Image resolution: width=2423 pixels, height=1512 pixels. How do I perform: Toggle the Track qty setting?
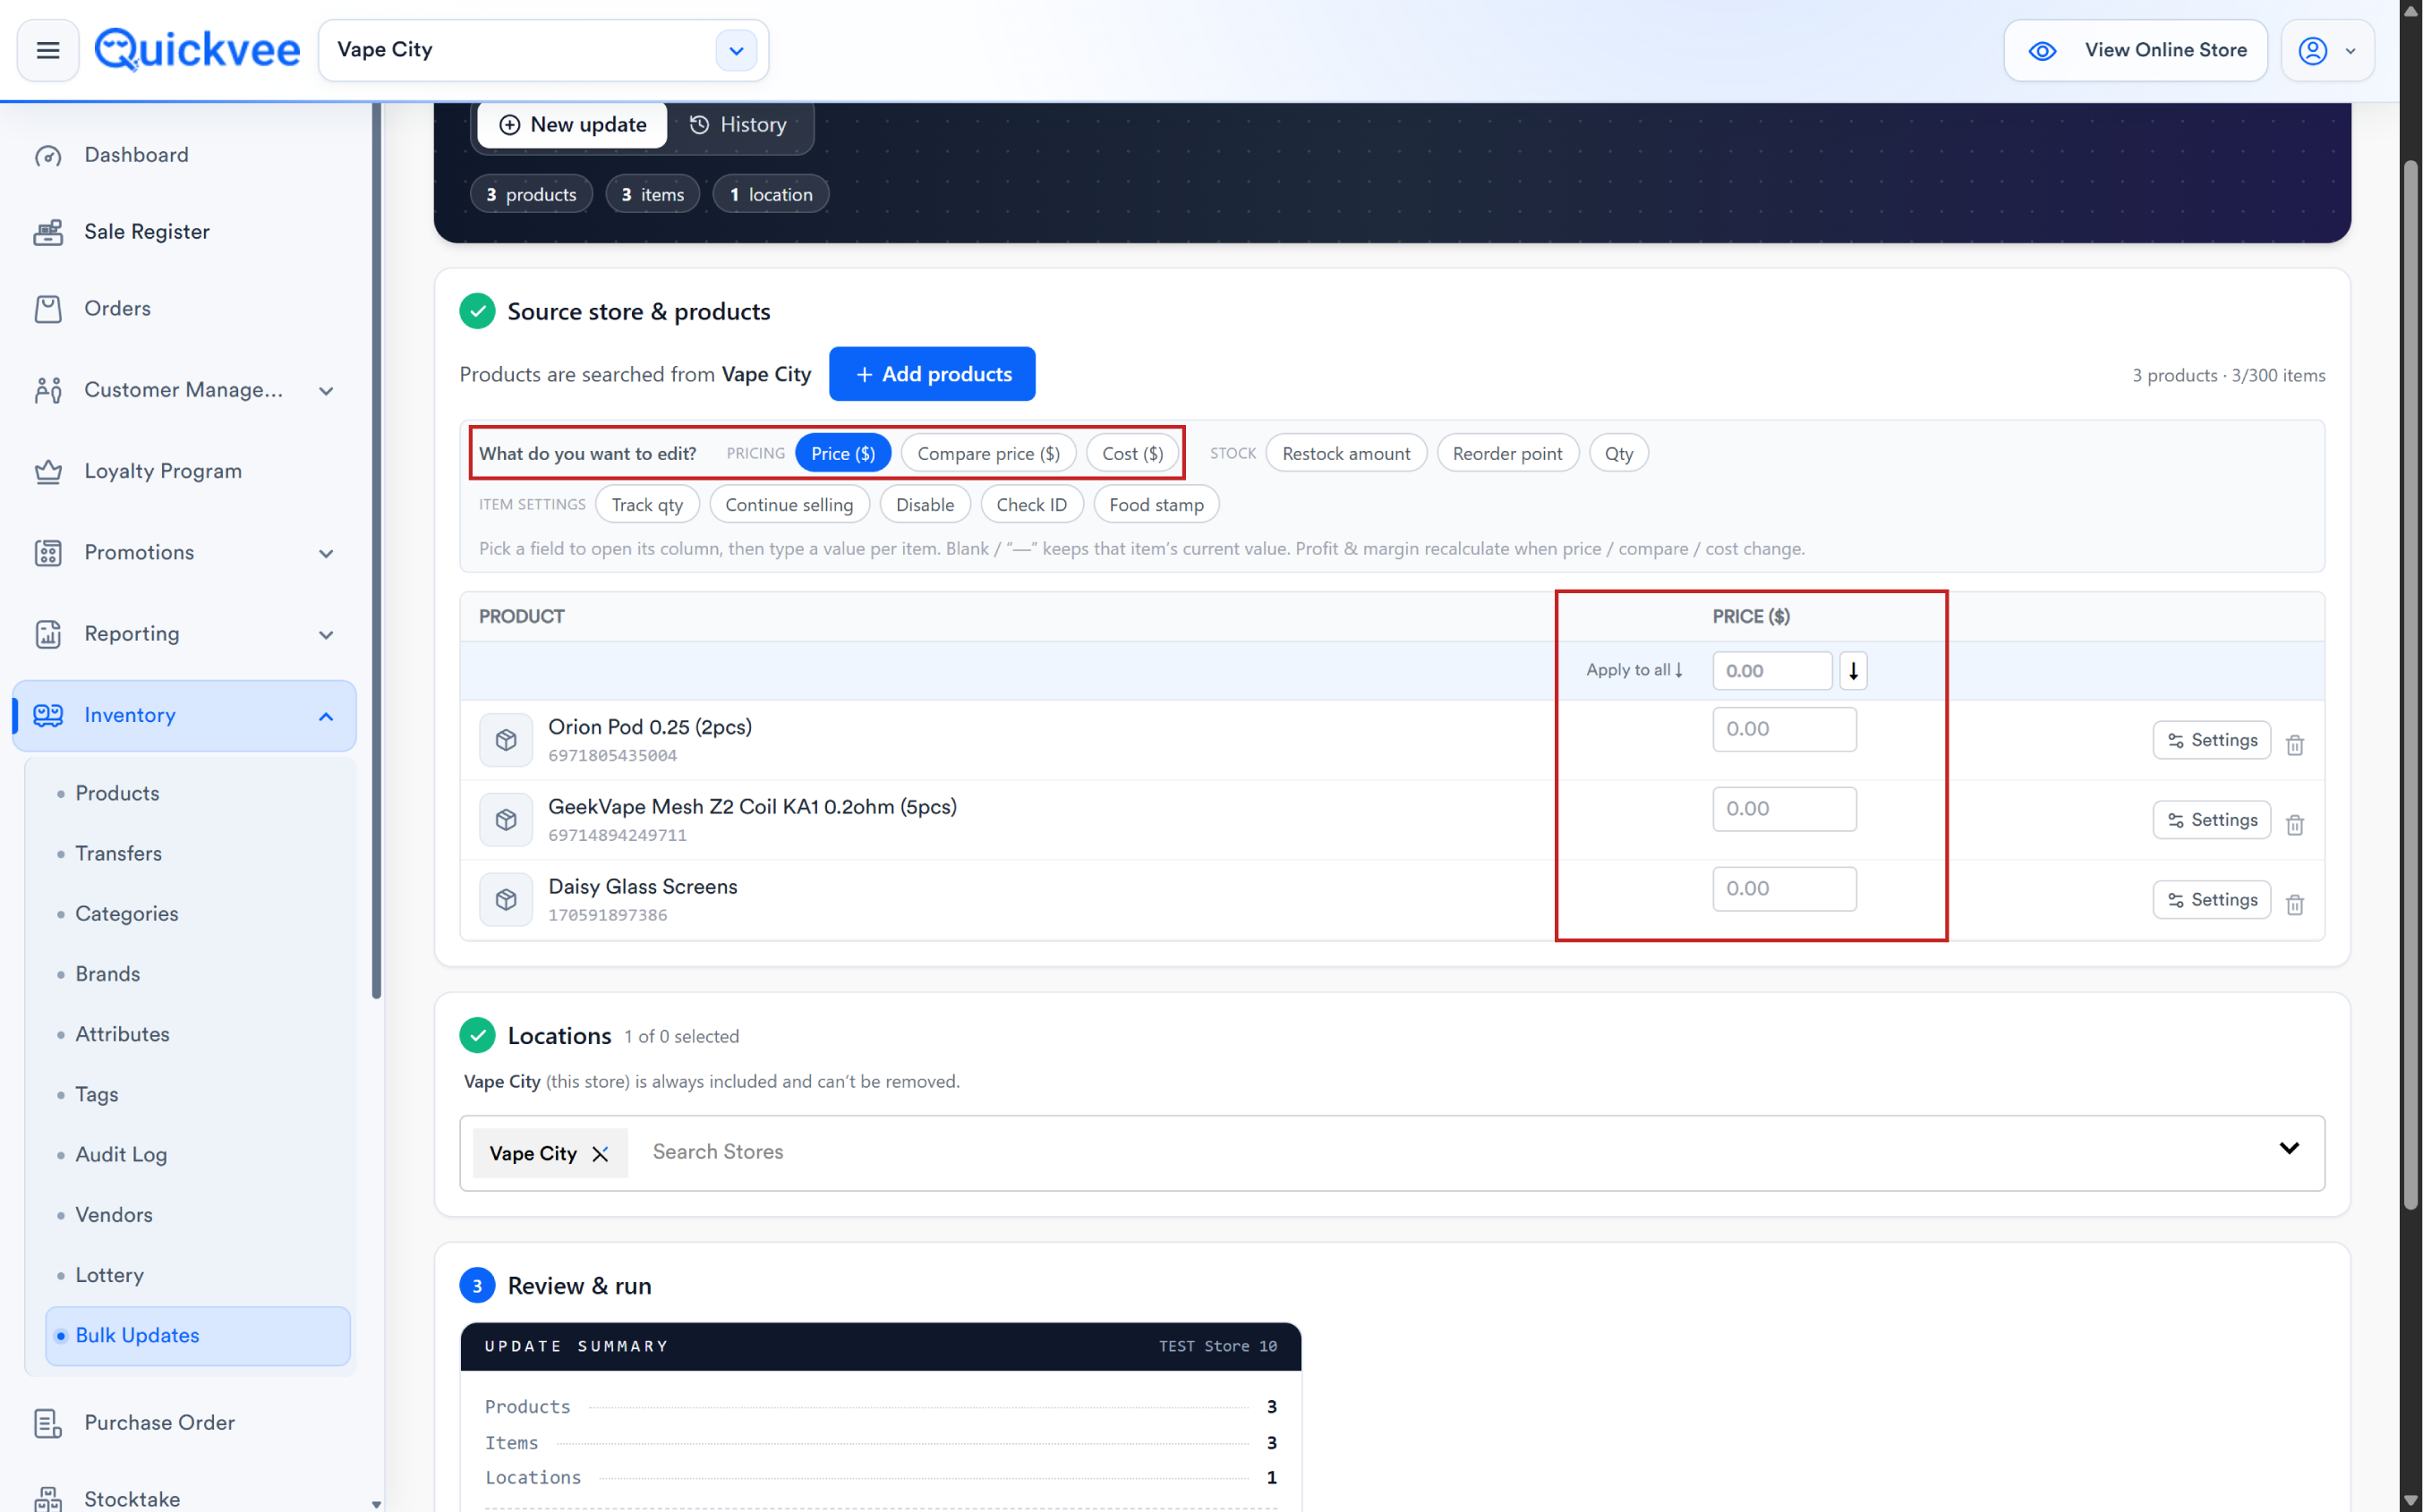click(647, 505)
